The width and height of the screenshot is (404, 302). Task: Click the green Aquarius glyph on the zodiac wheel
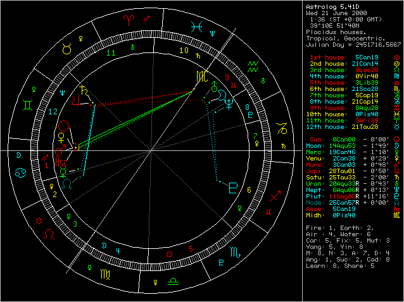[x=253, y=64]
